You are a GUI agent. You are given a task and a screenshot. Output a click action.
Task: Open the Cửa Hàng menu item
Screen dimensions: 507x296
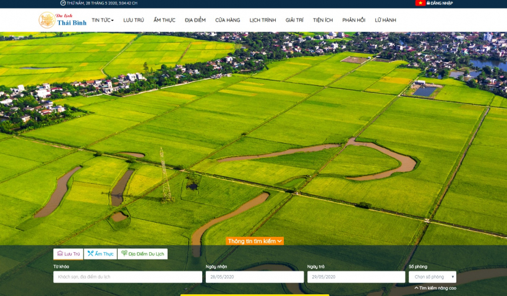click(x=228, y=20)
